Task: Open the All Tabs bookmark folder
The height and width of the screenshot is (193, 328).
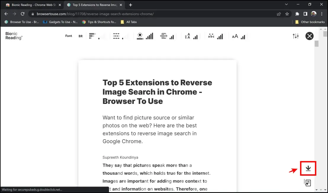Action: (x=129, y=22)
